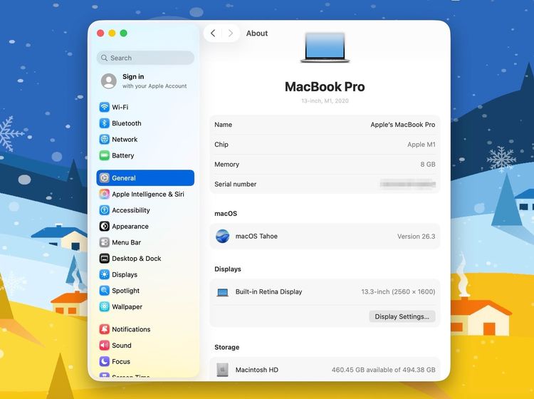Image resolution: width=534 pixels, height=399 pixels.
Task: Click the Notifications bell icon
Action: coord(104,329)
